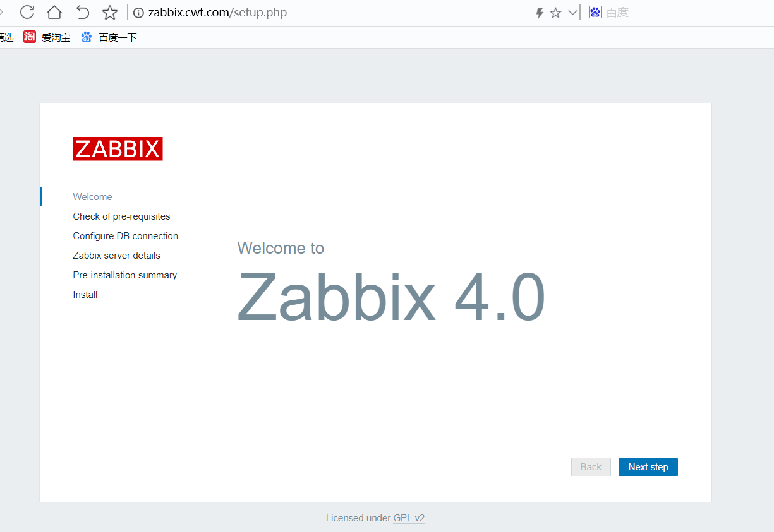Click the disabled Back button
The image size is (774, 532).
(x=591, y=467)
